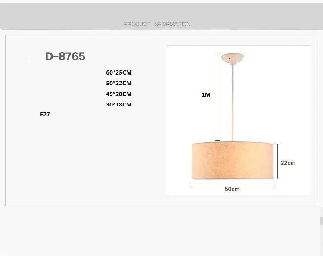323x256 pixels.
Task: Click the vertical scrollbar thumb at right edge
Action: tap(322, 221)
